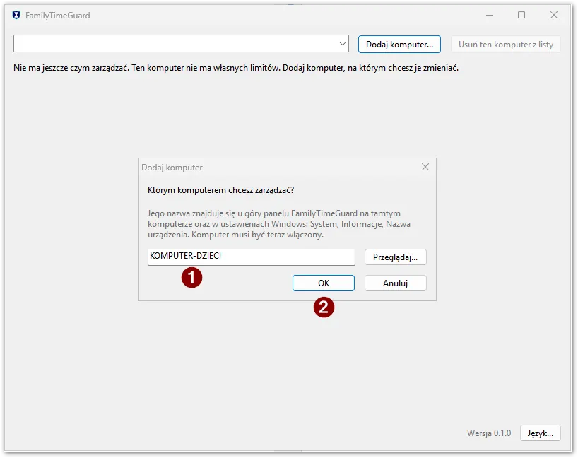Click the FamilyTimeGuard window title text
The width and height of the screenshot is (578, 458).
tap(57, 15)
